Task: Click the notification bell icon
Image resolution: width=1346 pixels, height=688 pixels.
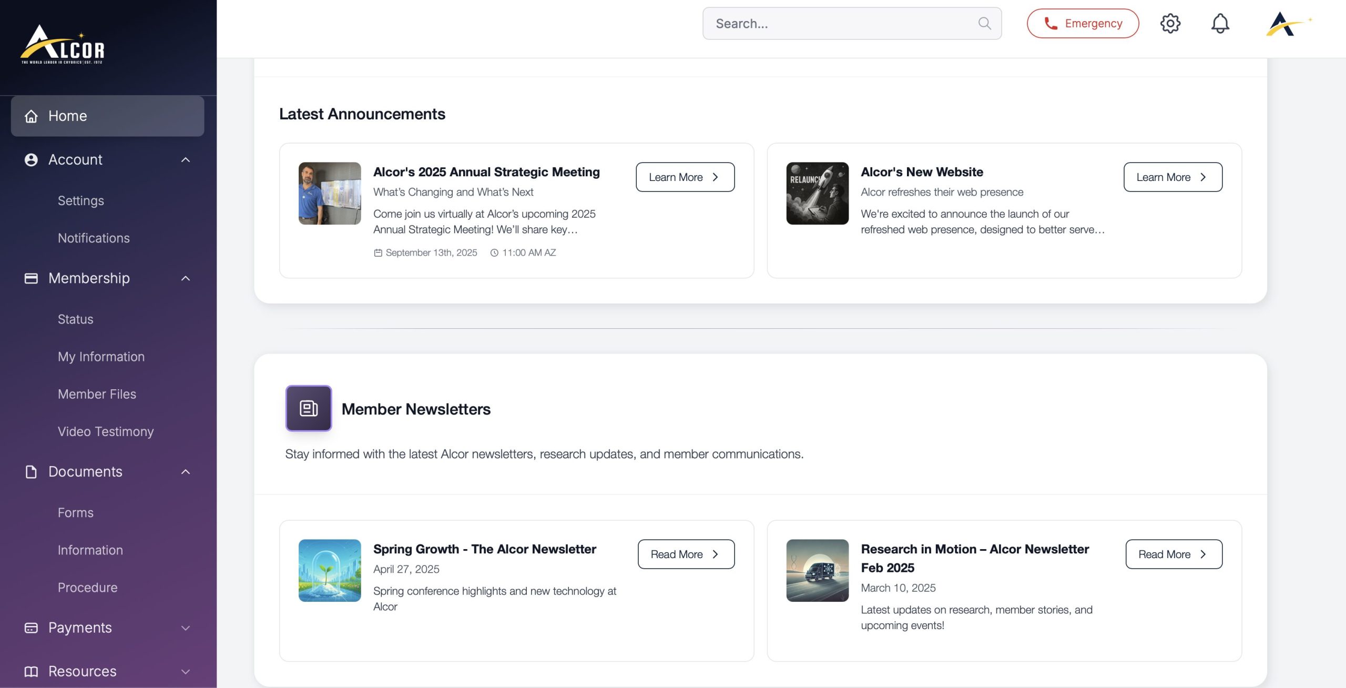Action: point(1220,23)
